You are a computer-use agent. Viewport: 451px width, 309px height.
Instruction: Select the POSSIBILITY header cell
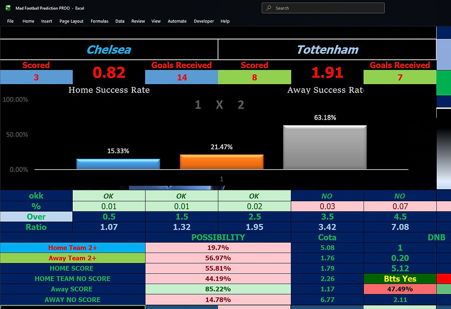(x=218, y=237)
